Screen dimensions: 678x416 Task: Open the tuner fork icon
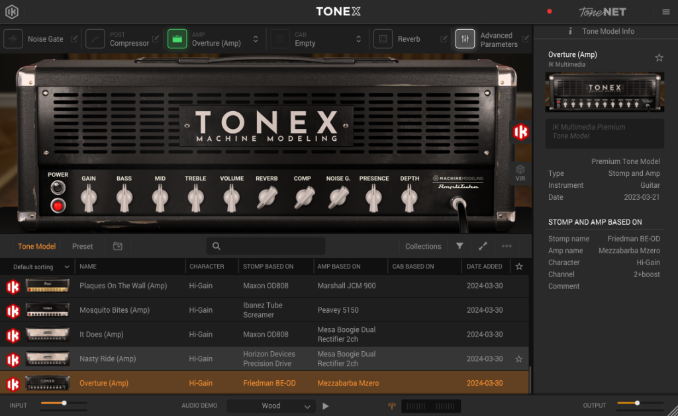pyautogui.click(x=392, y=405)
